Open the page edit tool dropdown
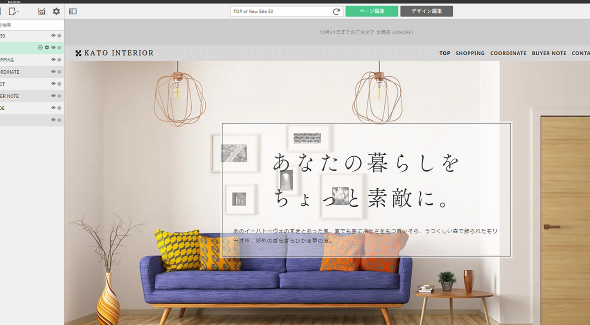Screen dimensions: 590x325 [x=14, y=11]
